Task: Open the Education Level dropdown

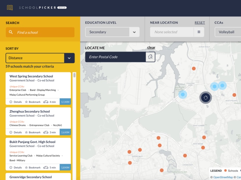Action: tap(112, 32)
